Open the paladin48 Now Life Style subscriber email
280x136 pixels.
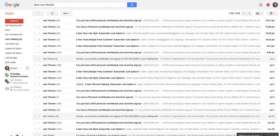point(155,129)
